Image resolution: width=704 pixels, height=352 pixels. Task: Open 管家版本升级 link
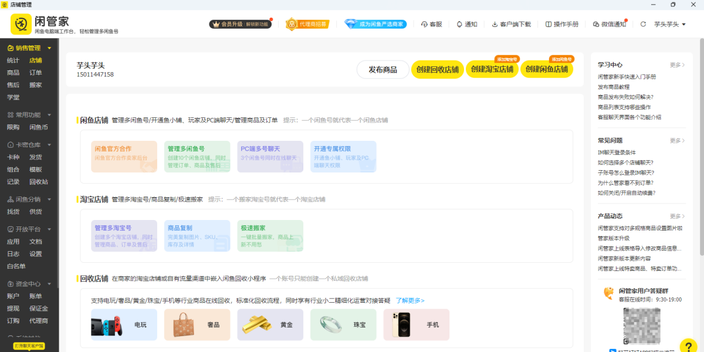tap(614, 238)
